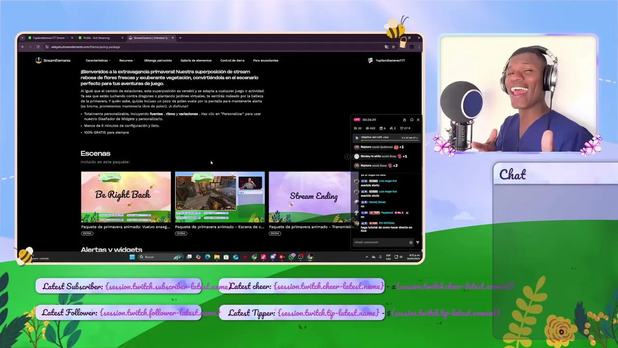618x348 pixels.
Task: Bookmark this page with star icon
Action: click(x=393, y=47)
